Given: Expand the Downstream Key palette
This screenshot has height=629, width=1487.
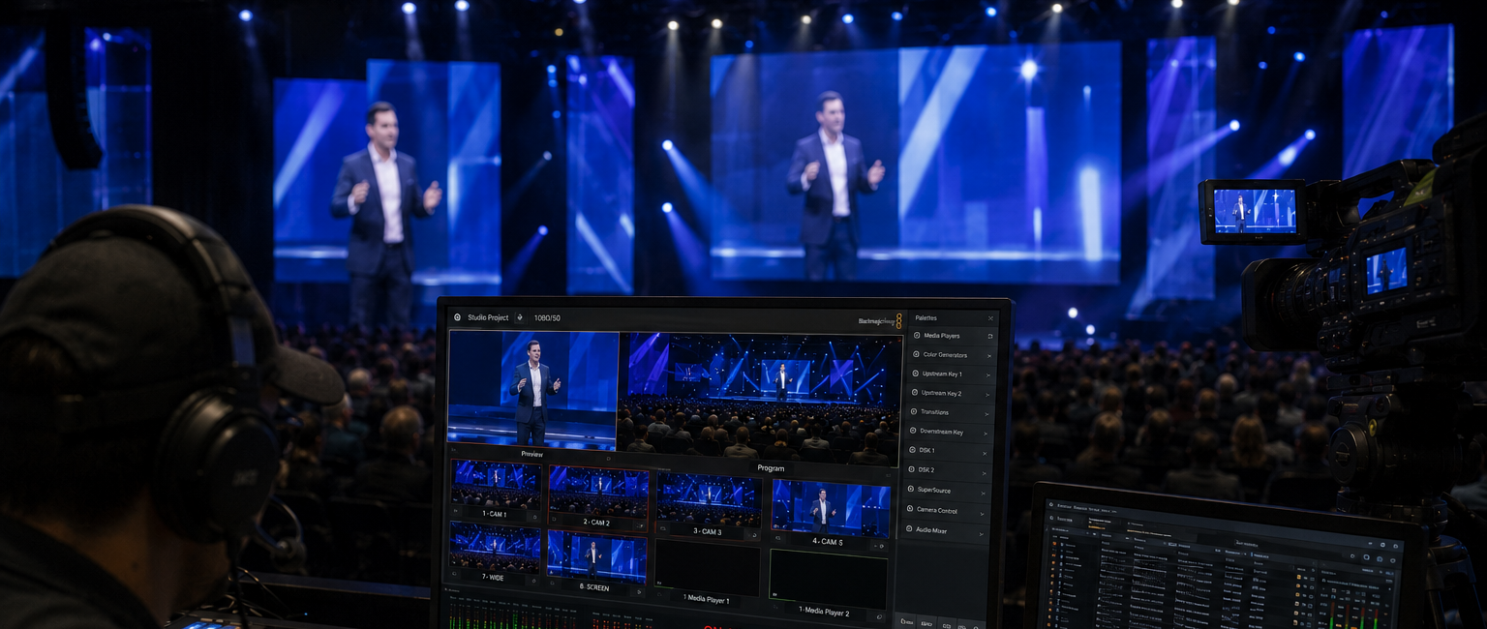Looking at the screenshot, I should [x=986, y=433].
